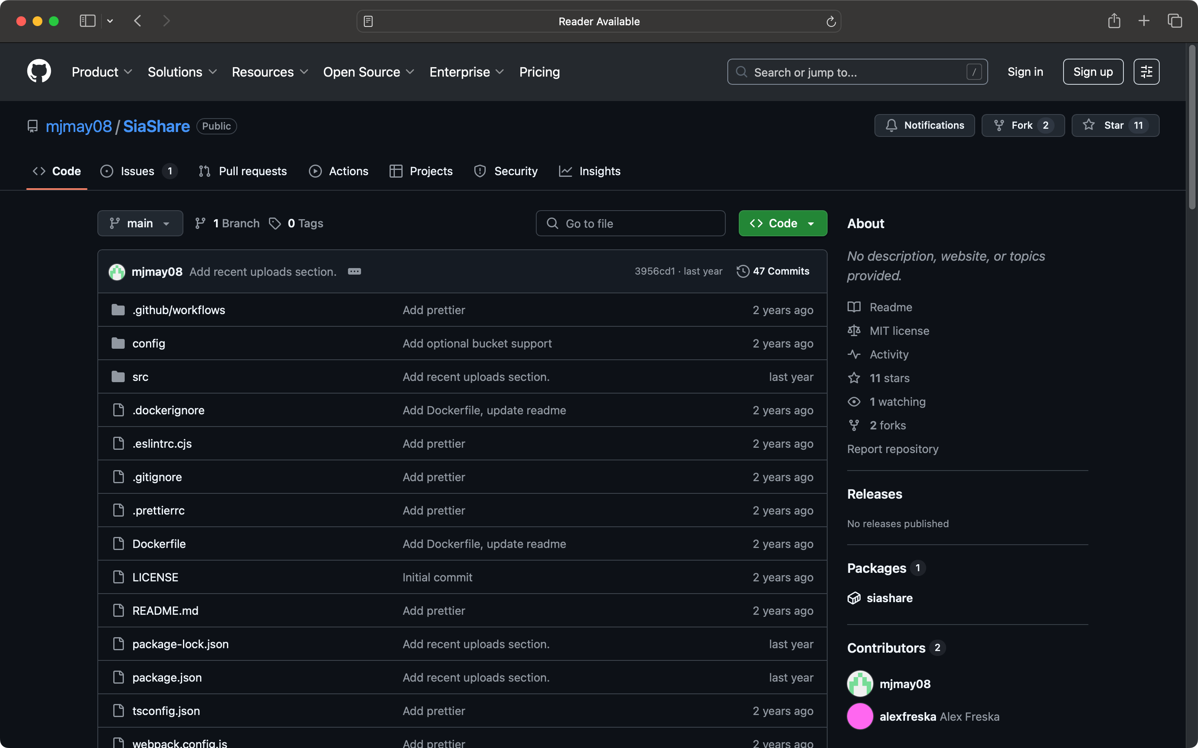Click the Safari share icon
Screen dimensions: 1198x748
tap(1114, 20)
